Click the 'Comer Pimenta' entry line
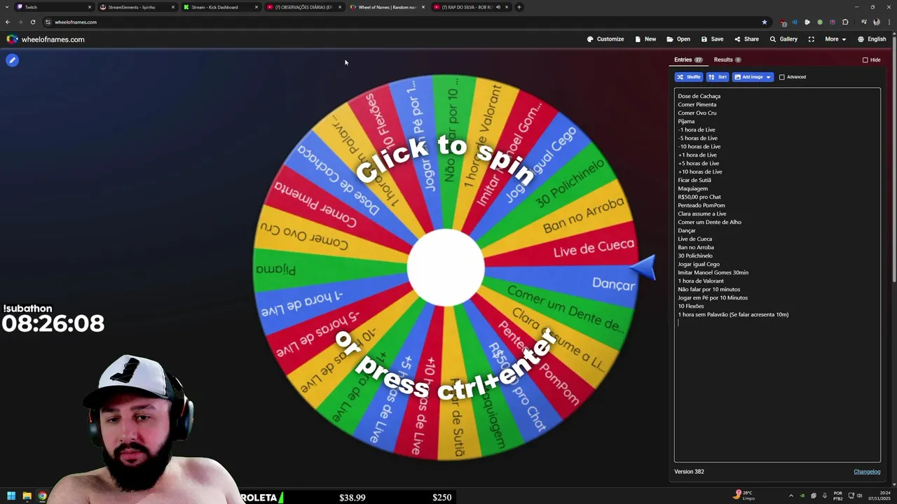Image resolution: width=897 pixels, height=504 pixels. [x=697, y=104]
